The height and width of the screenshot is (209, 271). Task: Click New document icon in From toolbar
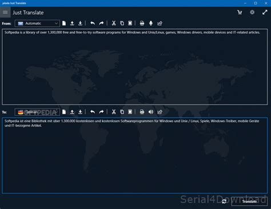pyautogui.click(x=64, y=23)
